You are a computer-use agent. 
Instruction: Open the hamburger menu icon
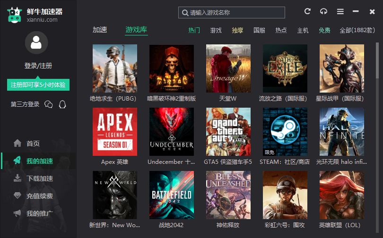click(x=340, y=11)
